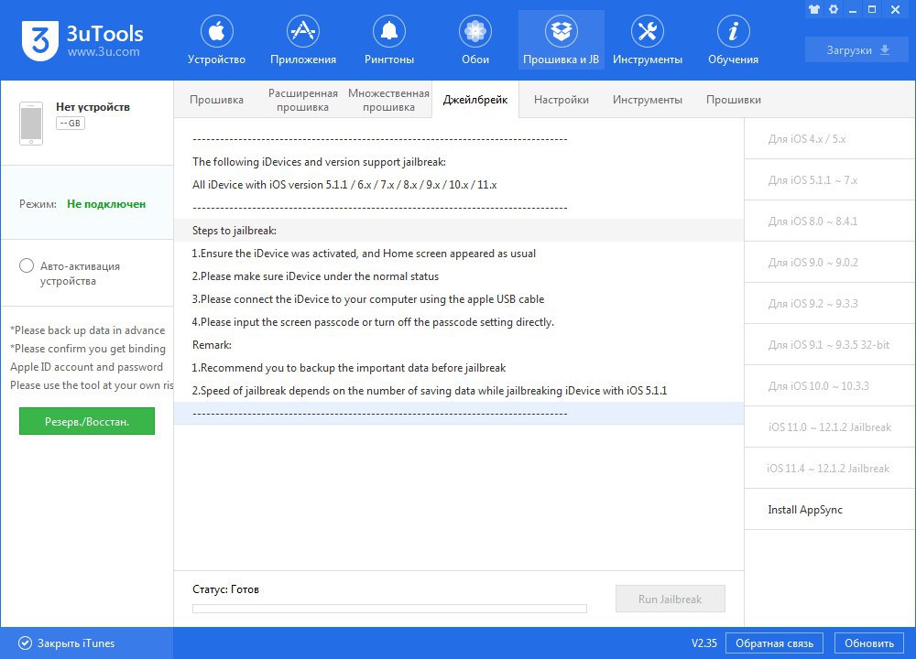This screenshot has width=916, height=659.
Task: Click the V2.35 version label
Action: (x=703, y=643)
